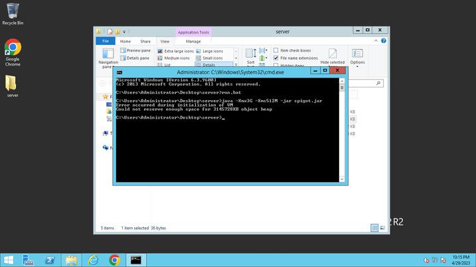This screenshot has width=476, height=267.
Task: Switch to the Home ribbon tab
Action: click(125, 41)
